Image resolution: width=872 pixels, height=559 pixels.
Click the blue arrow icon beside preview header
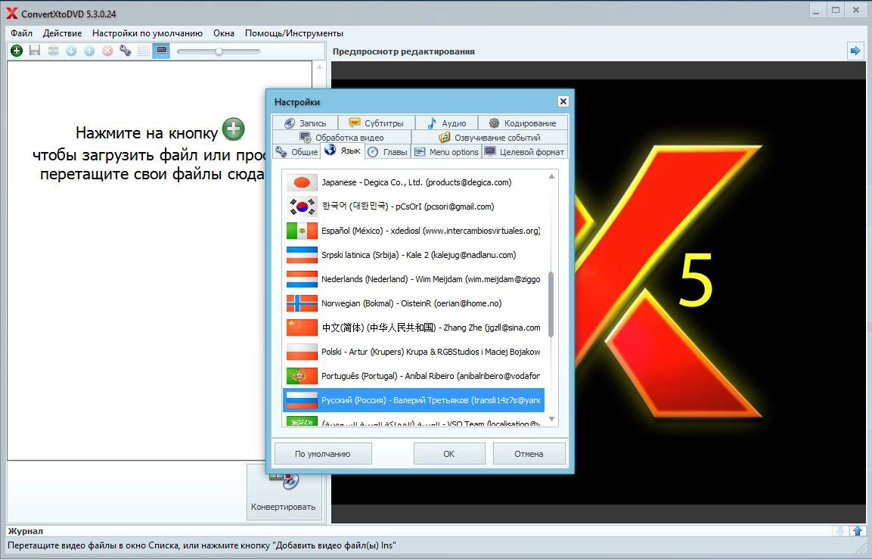[x=855, y=51]
